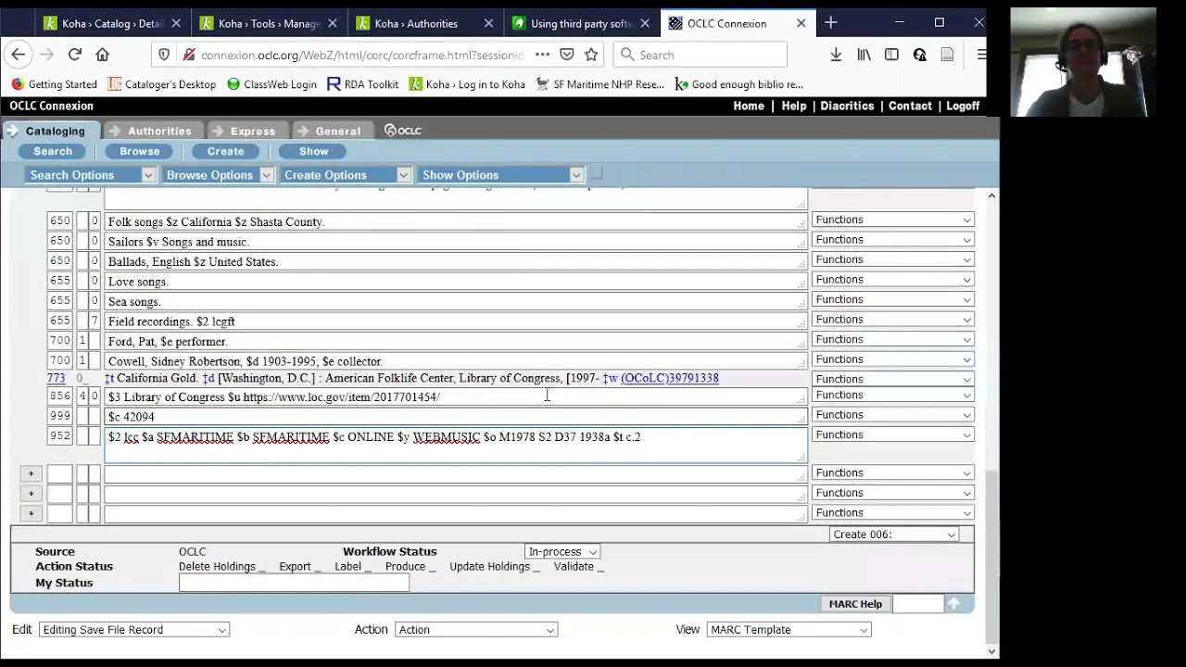
Task: Click the plus icon to add a field row
Action: pos(31,473)
